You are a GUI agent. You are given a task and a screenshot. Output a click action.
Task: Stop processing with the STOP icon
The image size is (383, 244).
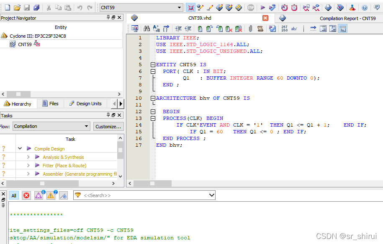(251, 8)
